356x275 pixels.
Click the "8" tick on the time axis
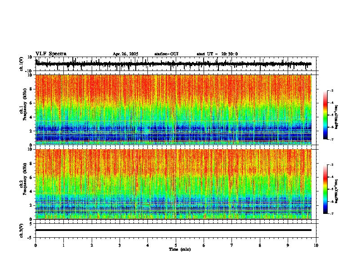(260, 245)
